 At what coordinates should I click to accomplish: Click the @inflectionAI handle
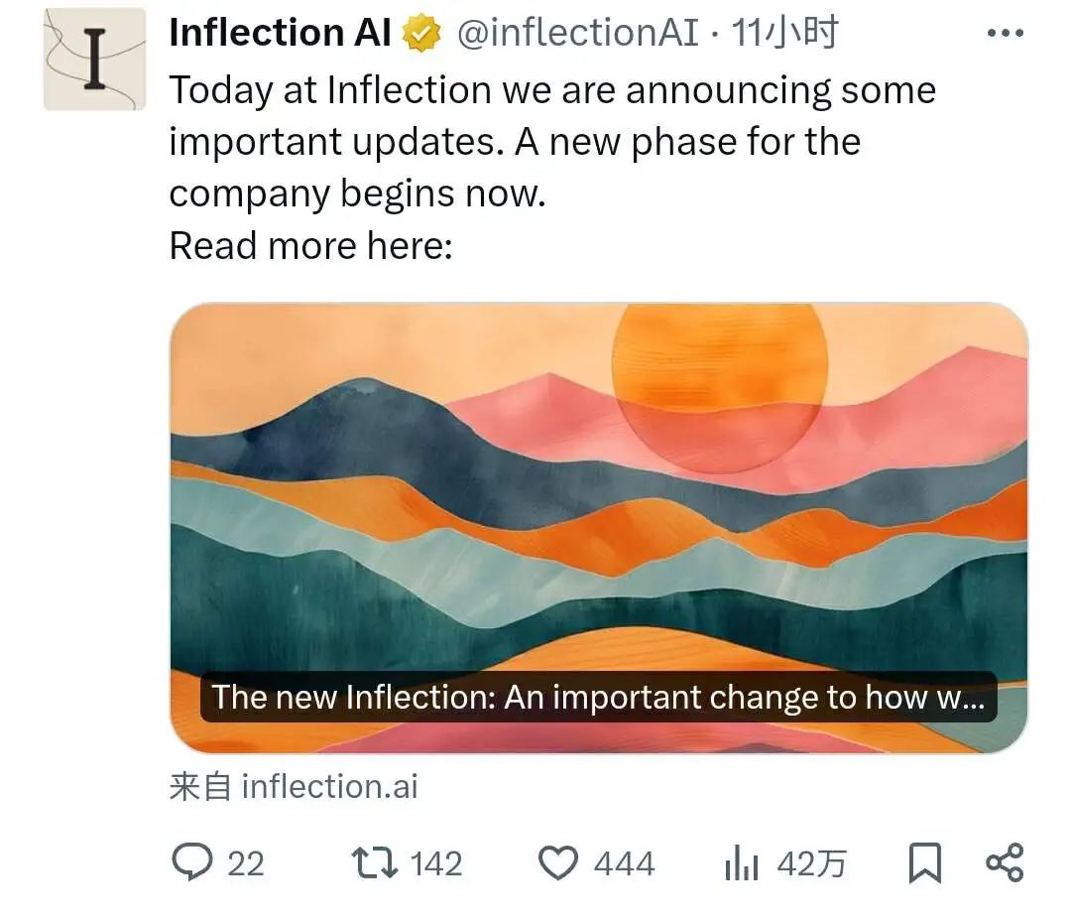tap(577, 34)
